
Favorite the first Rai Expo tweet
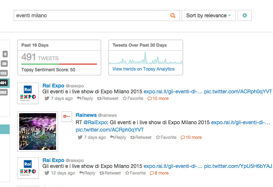click(133, 98)
